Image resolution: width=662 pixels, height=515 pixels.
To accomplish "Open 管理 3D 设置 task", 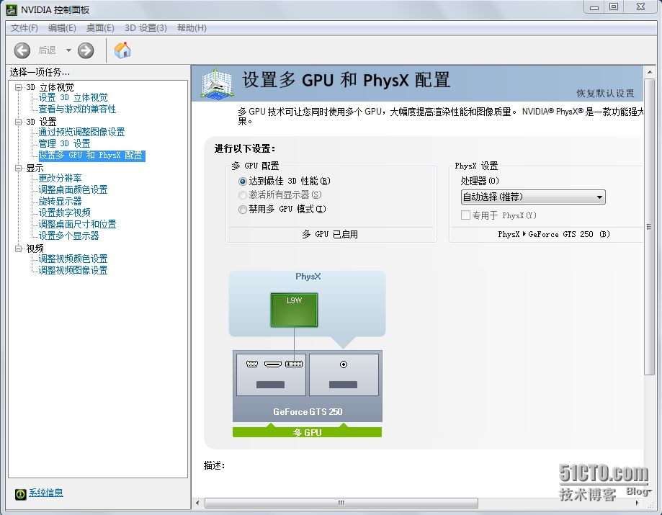I will coord(65,143).
